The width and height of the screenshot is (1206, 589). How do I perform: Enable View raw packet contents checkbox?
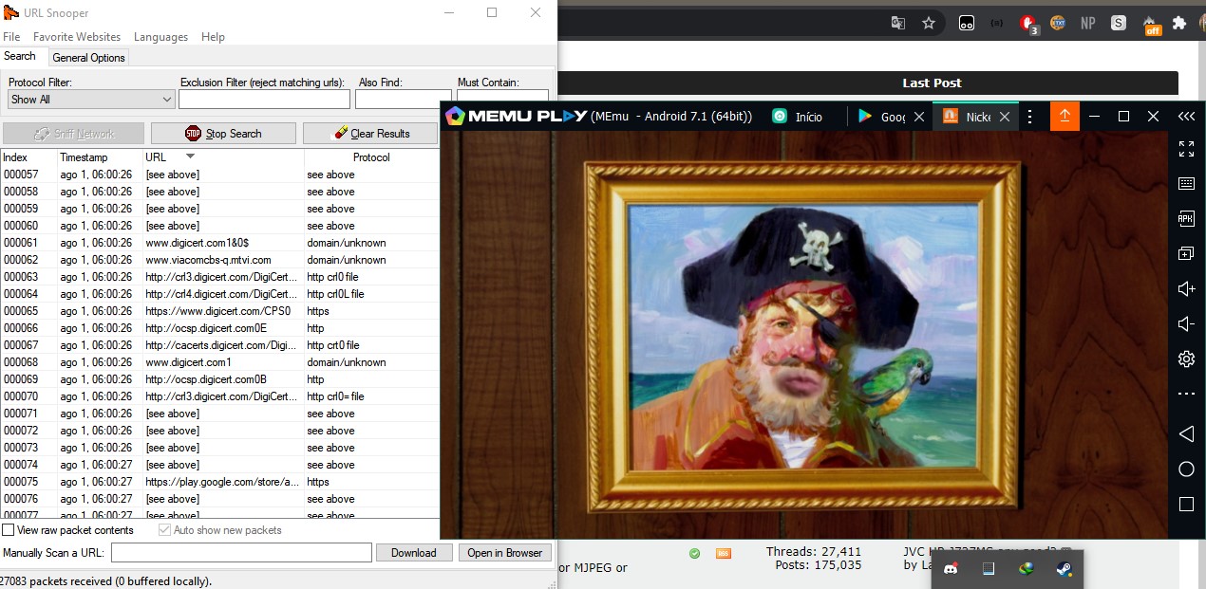pyautogui.click(x=9, y=530)
